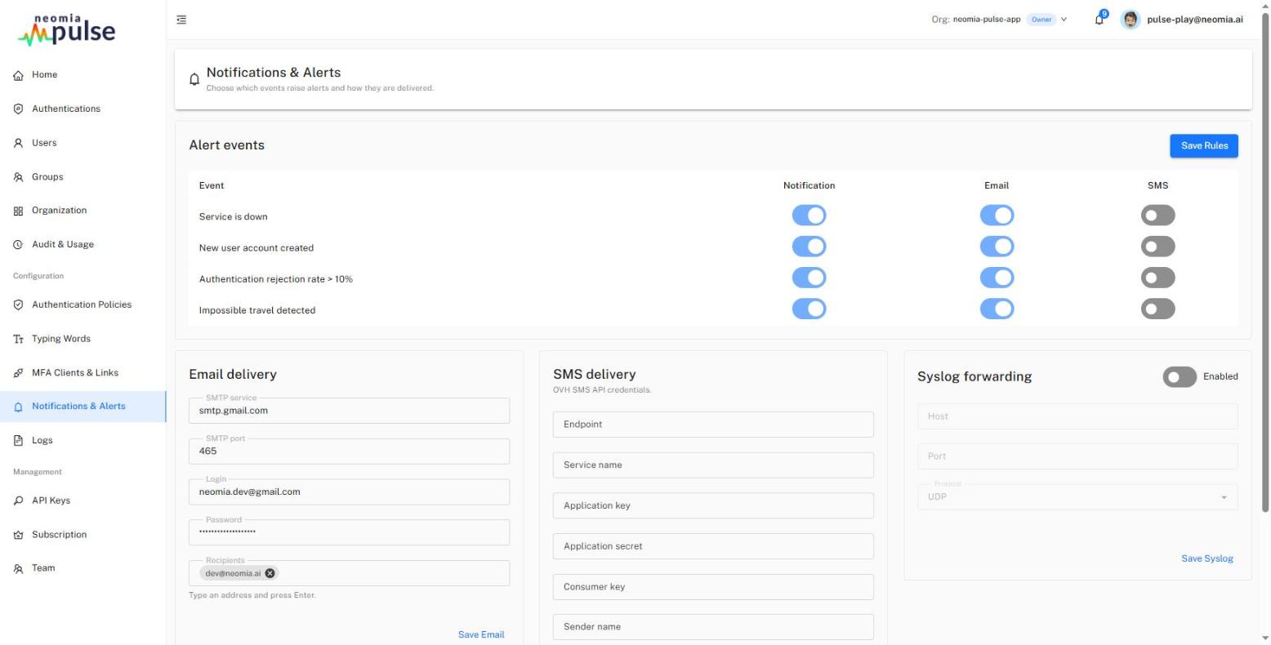Open Audit & Usage page

(83, 245)
